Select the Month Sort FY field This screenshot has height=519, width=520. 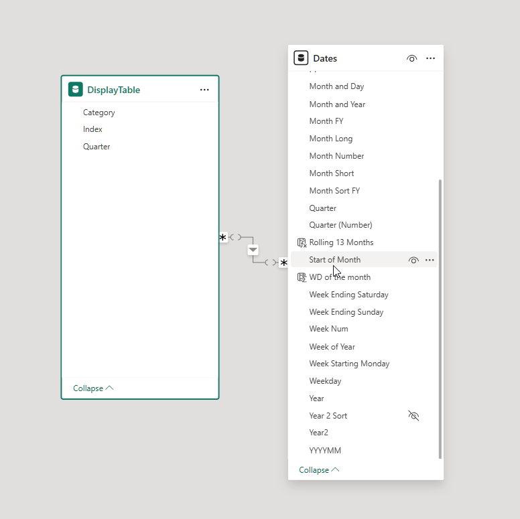click(x=334, y=191)
